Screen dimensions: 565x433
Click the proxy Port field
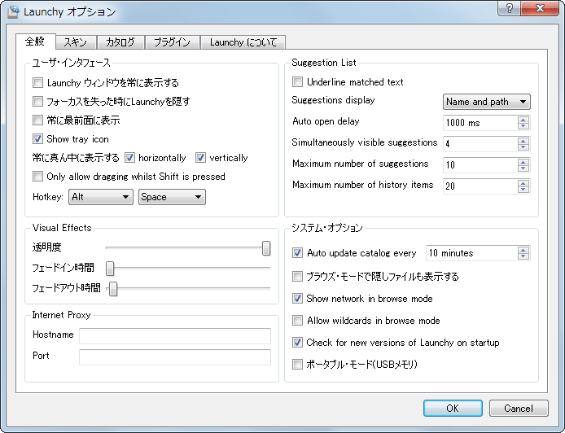(x=175, y=357)
